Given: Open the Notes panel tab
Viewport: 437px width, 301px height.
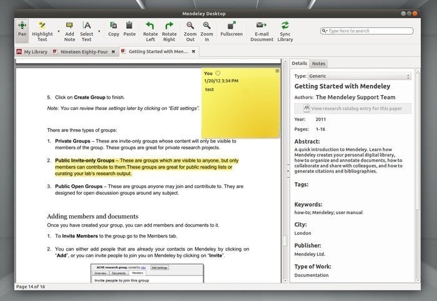Looking at the screenshot, I should click(x=318, y=64).
